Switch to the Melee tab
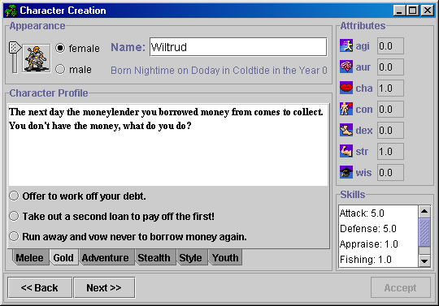This screenshot has height=306, width=439. tap(30, 257)
